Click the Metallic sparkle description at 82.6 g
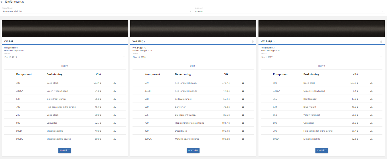 pyautogui.click(x=312, y=139)
